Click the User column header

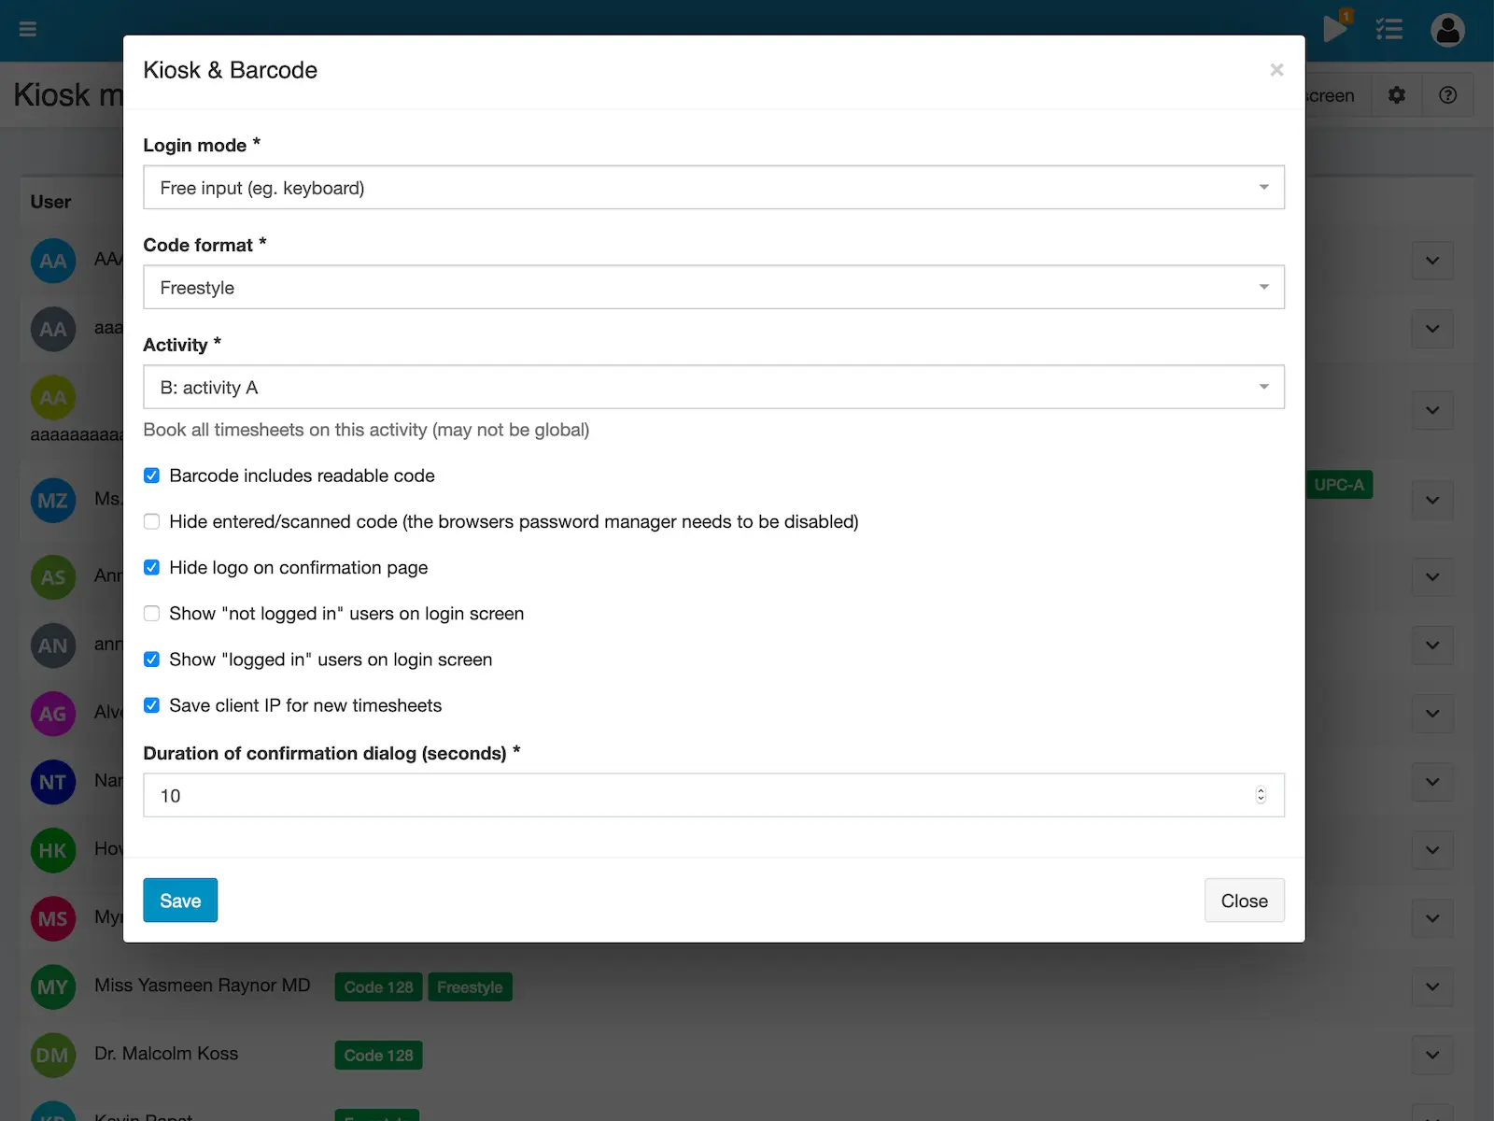point(50,202)
